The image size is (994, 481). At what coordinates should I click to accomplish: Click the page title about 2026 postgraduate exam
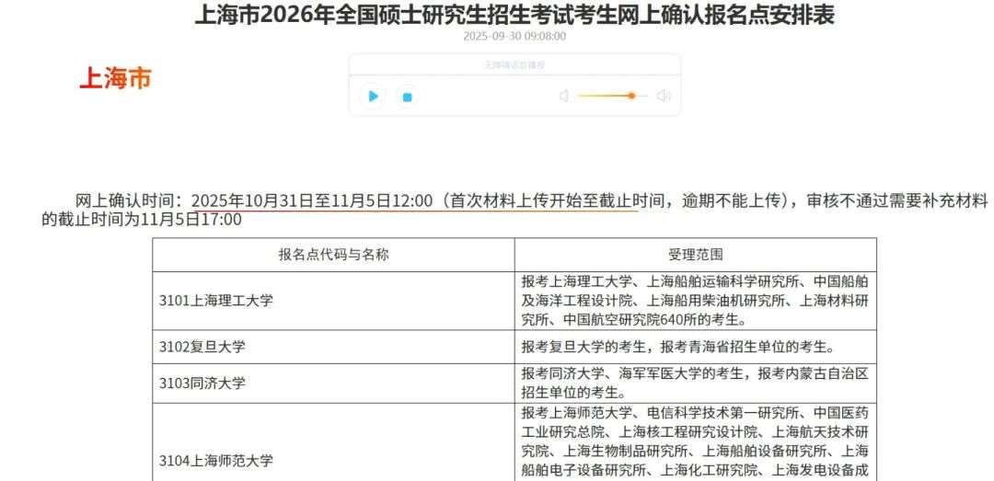point(514,15)
